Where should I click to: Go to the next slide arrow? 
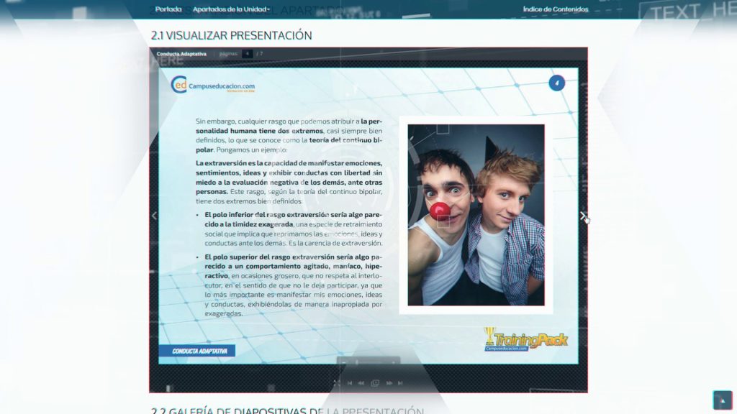[582, 216]
